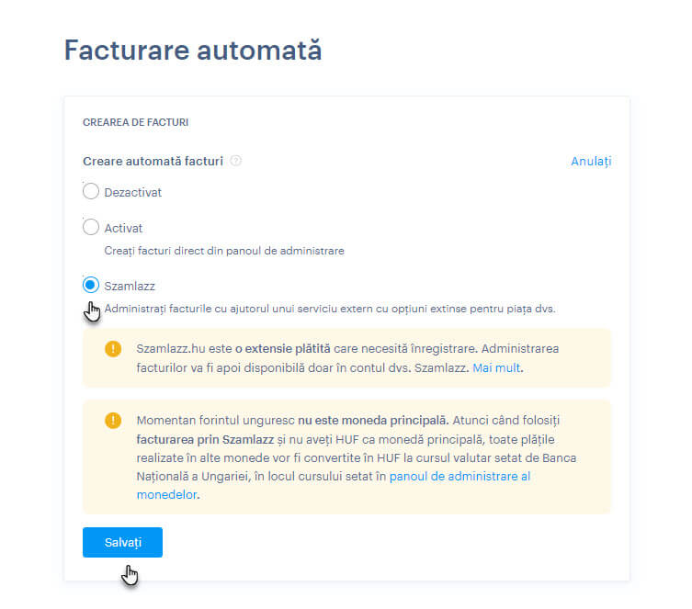The image size is (692, 609).
Task: Select the Dezactivat radio button
Action: click(x=90, y=191)
